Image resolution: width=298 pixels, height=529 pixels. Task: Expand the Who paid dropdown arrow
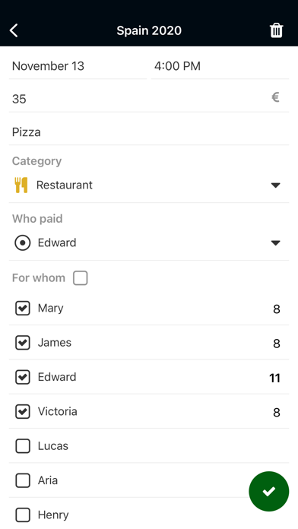[276, 243]
